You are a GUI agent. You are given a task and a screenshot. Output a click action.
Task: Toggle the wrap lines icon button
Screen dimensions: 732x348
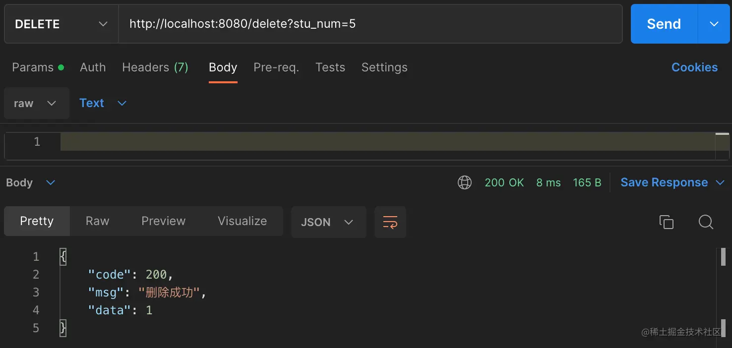pyautogui.click(x=390, y=222)
